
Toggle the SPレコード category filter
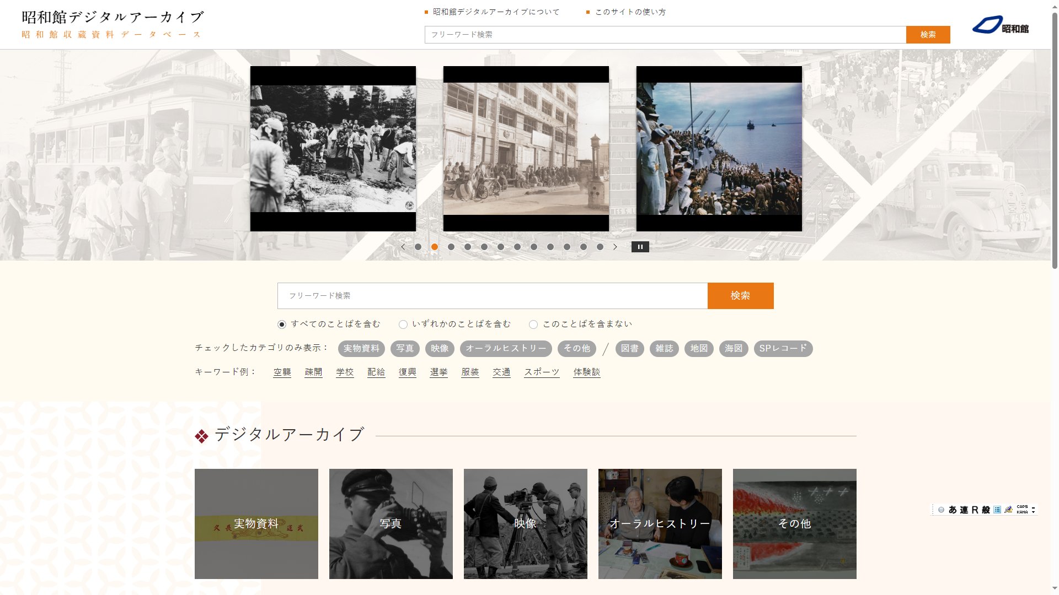[x=783, y=349]
